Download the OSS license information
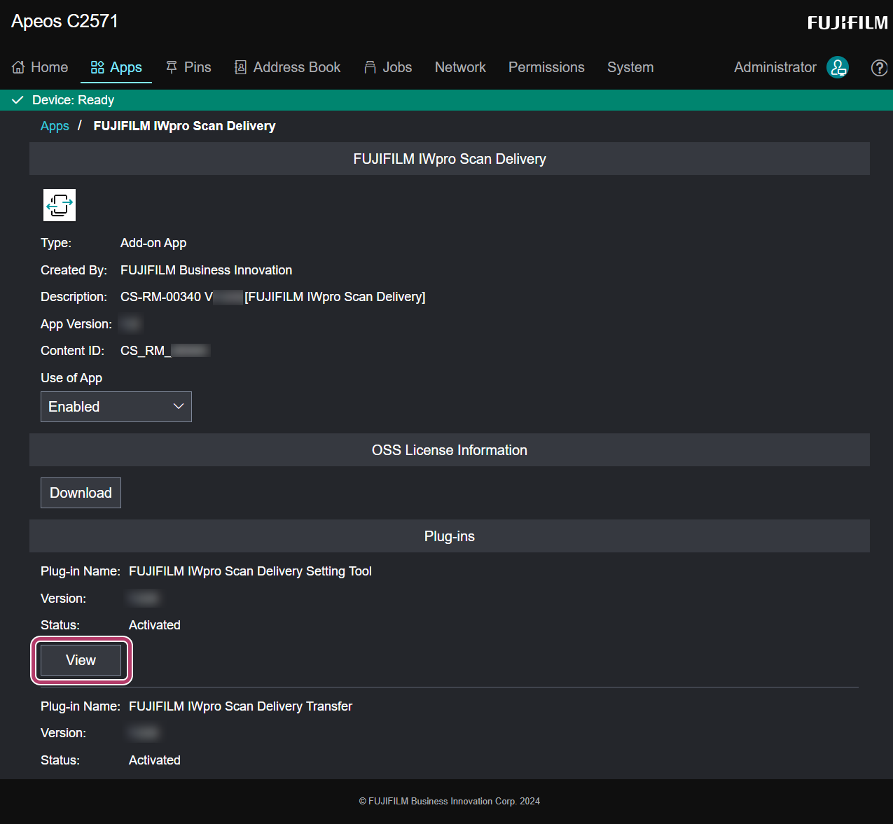 coord(81,493)
